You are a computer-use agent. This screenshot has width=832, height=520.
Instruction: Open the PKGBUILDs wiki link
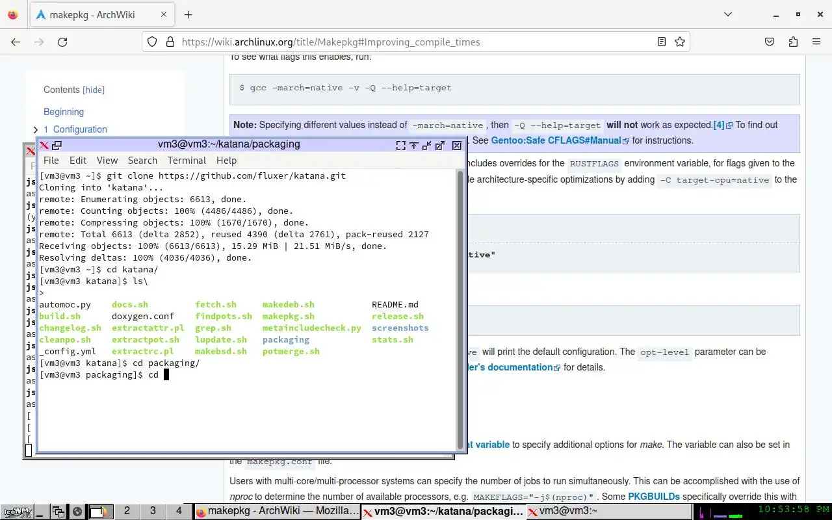click(x=654, y=497)
